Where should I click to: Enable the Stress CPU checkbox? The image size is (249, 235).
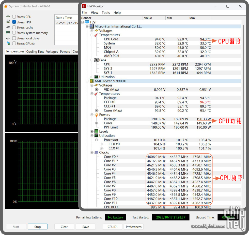coord(14,17)
